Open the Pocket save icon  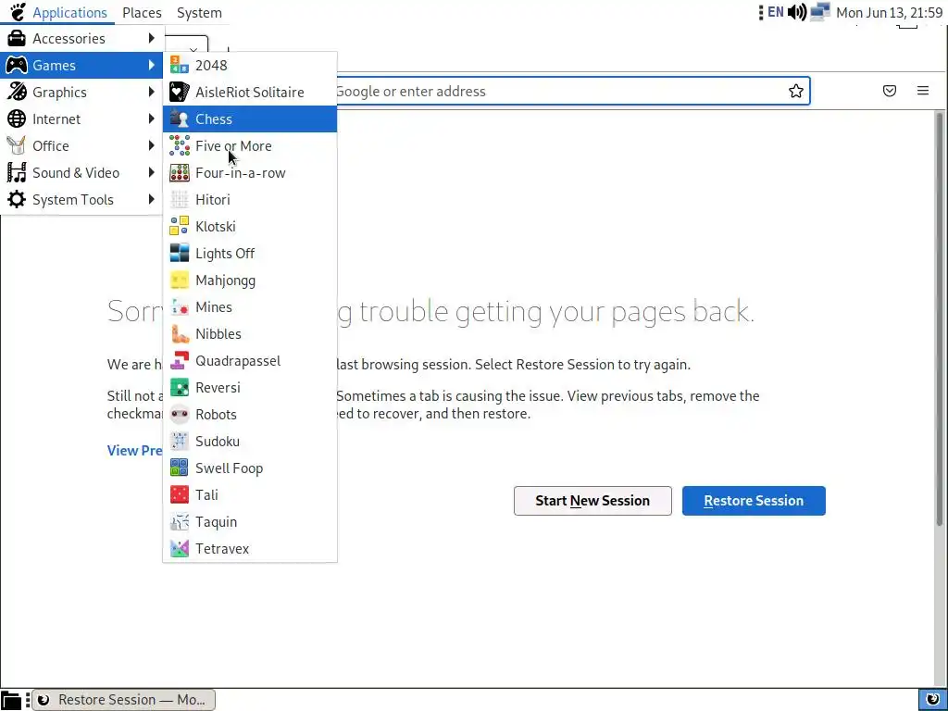pyautogui.click(x=890, y=92)
